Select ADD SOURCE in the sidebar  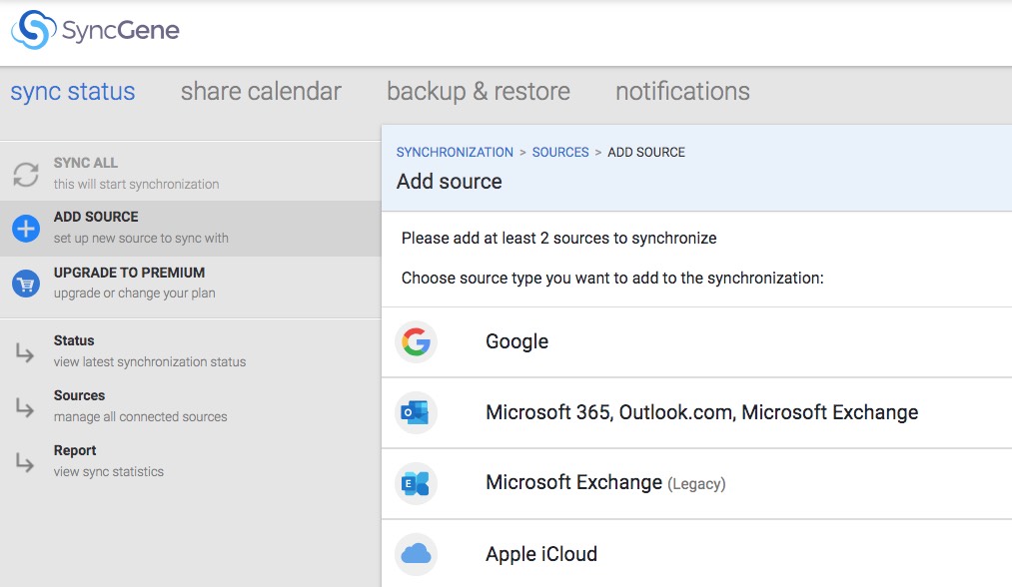[191, 229]
